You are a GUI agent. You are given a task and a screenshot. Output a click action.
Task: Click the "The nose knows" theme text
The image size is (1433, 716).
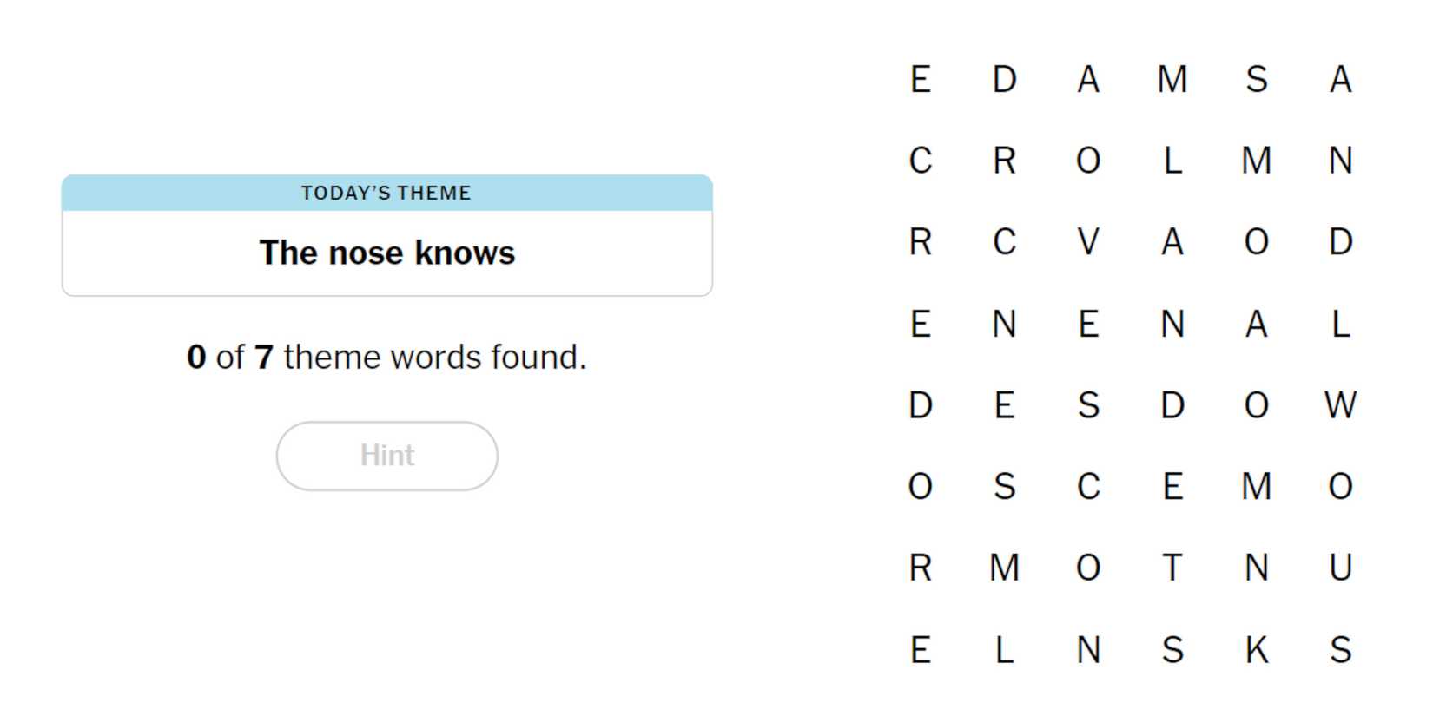[386, 253]
